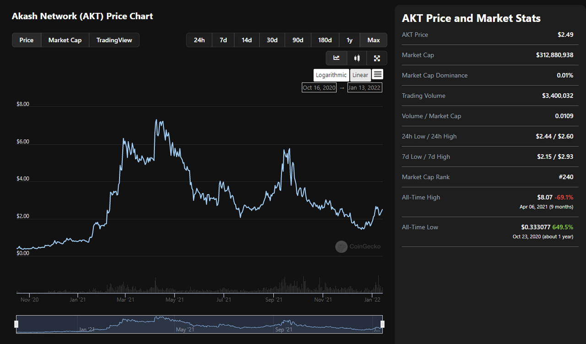The height and width of the screenshot is (344, 586).
Task: Enable Linear scale
Action: (x=360, y=75)
